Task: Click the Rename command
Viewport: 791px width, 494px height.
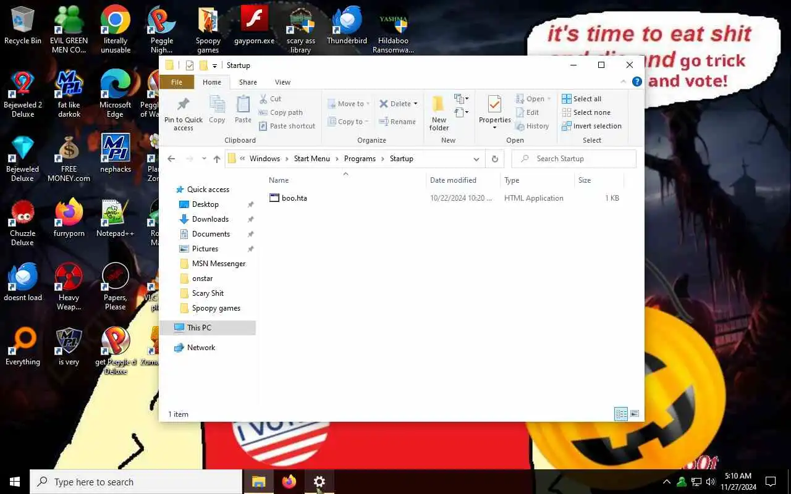Action: click(x=397, y=122)
